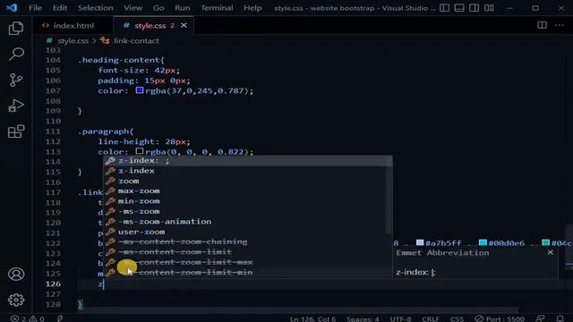Select the 'z-index: ;' suggestion
The height and width of the screenshot is (322, 573).
point(248,161)
